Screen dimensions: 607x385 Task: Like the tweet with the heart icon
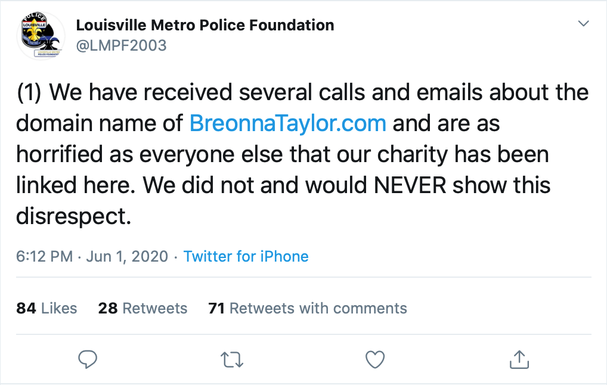(375, 359)
